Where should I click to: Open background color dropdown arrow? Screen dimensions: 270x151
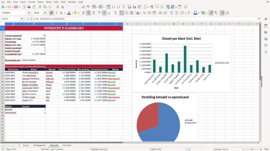[x=79, y=13]
